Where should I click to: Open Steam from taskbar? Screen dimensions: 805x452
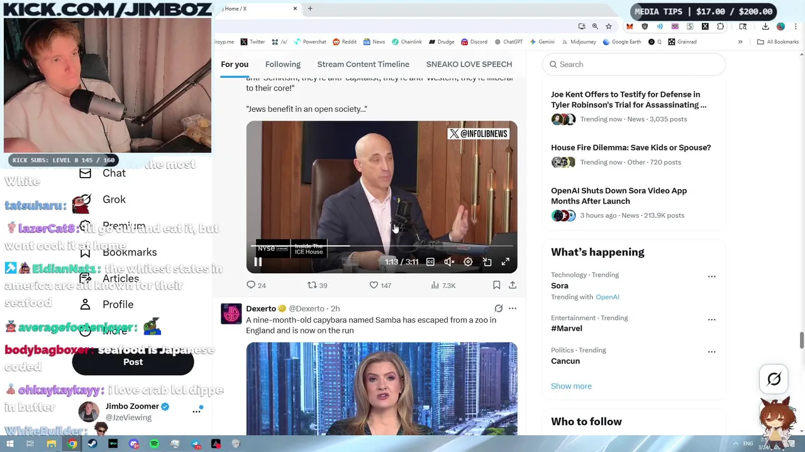92,444
